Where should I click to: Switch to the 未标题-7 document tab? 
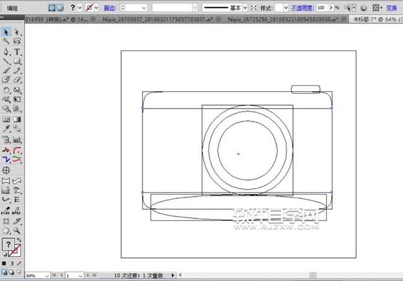(x=377, y=19)
